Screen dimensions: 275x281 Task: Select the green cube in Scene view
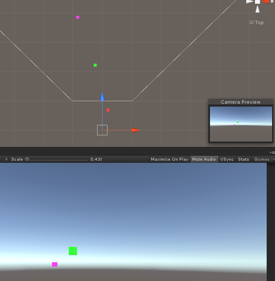click(95, 65)
